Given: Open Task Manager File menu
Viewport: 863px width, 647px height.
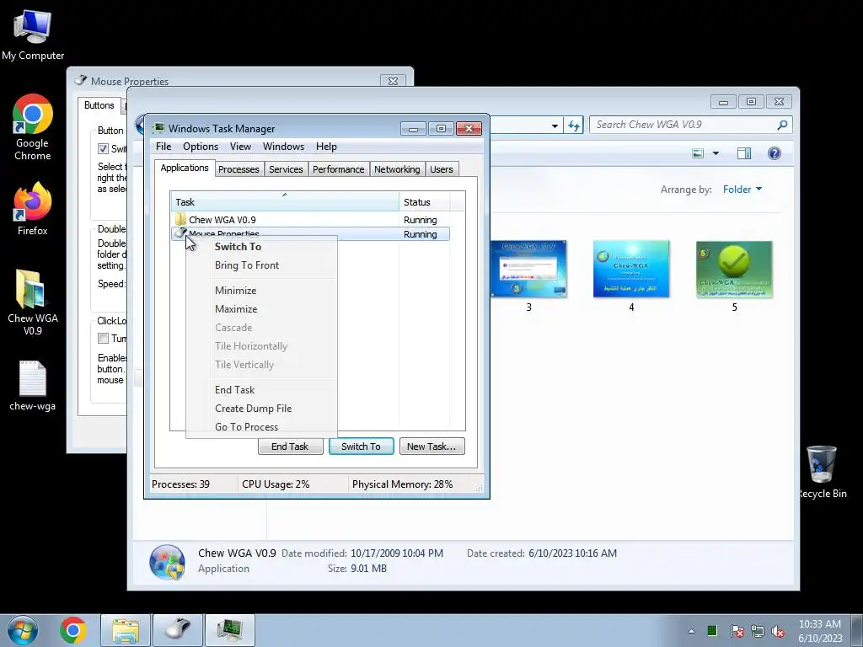Looking at the screenshot, I should 163,147.
